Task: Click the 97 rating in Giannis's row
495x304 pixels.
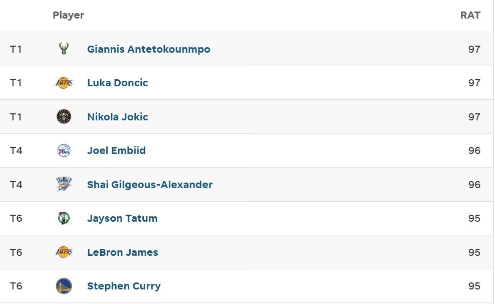Action: coord(474,49)
